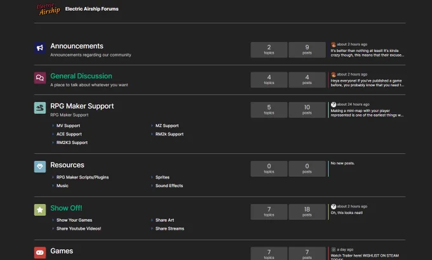Click the Announcements description "Announcements regarding our community"
The width and height of the screenshot is (432, 260).
coord(91,55)
